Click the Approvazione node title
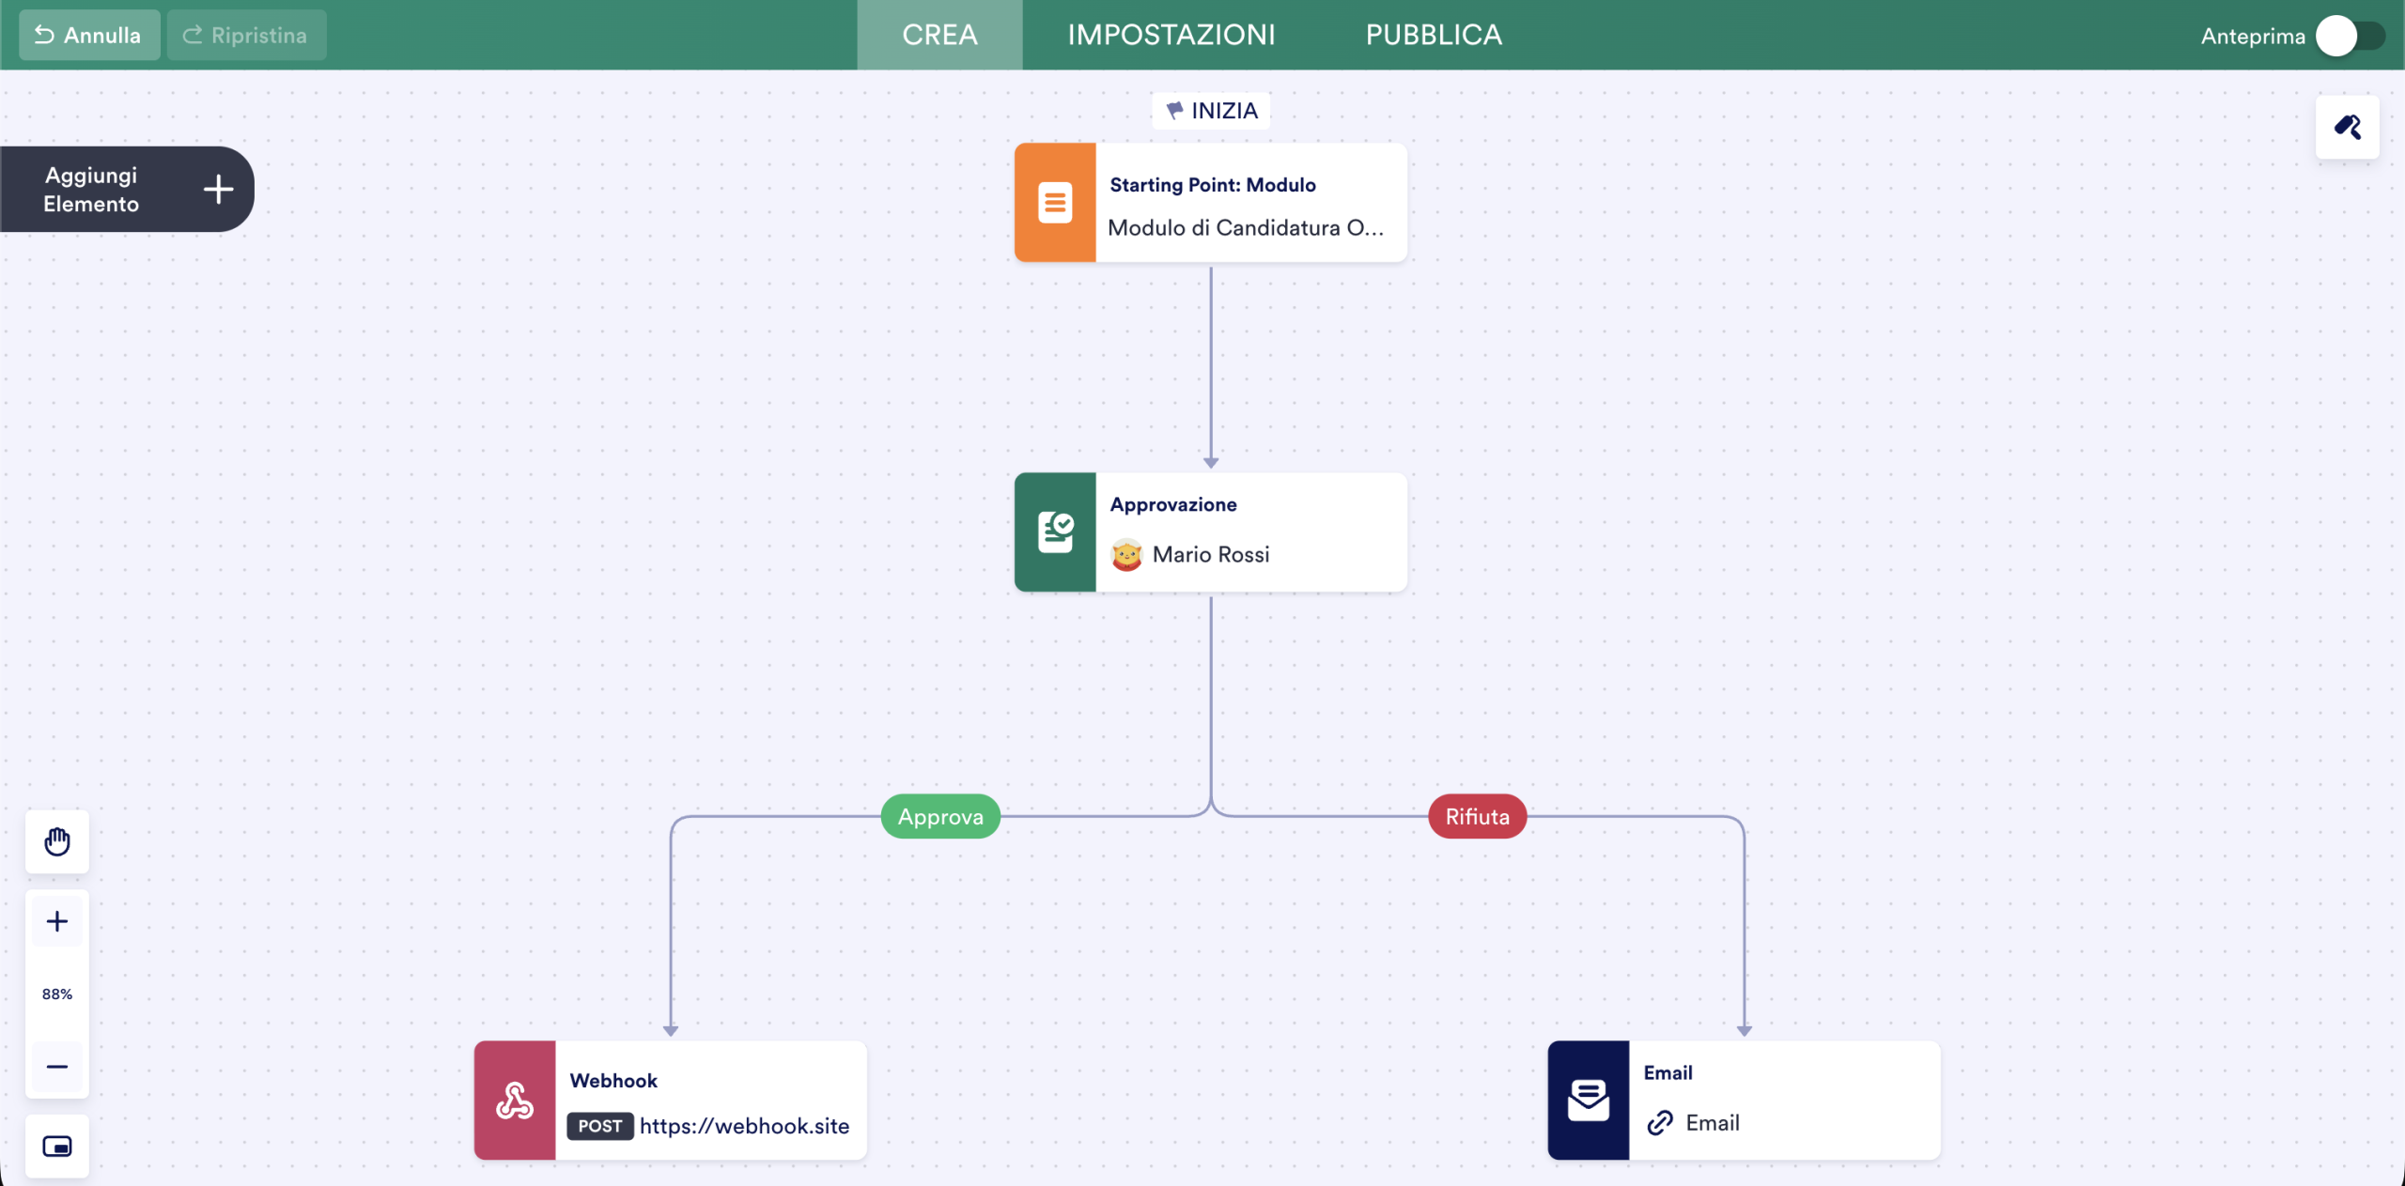 (1173, 505)
